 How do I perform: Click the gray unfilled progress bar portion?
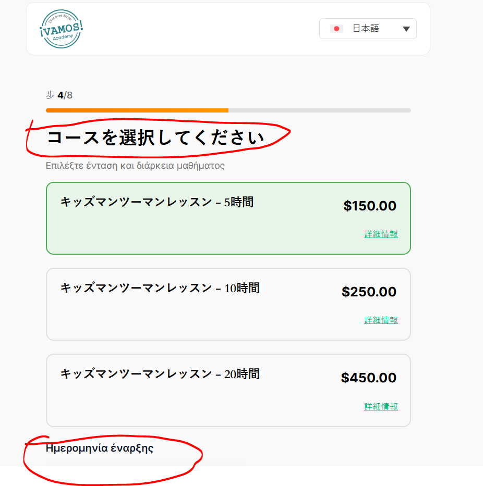pos(319,110)
